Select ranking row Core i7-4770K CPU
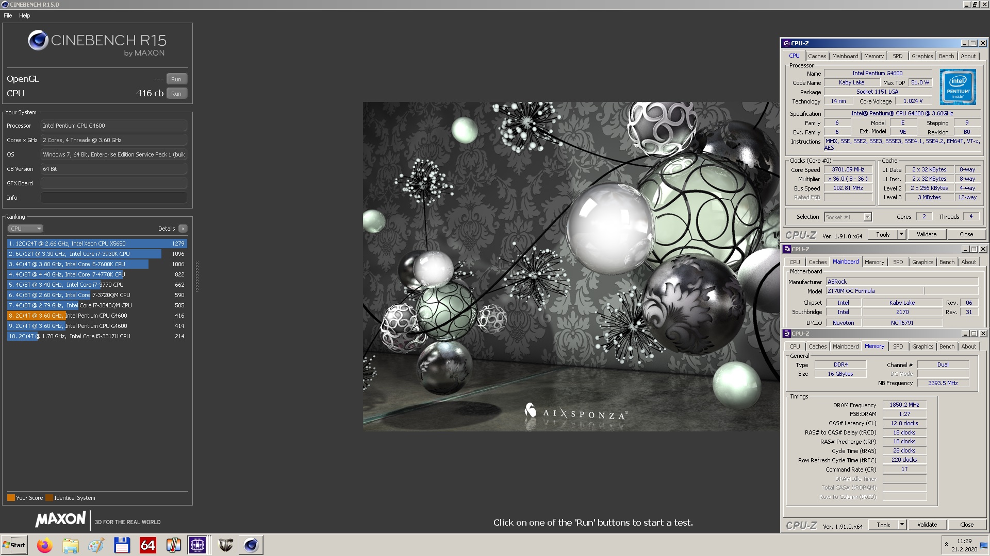 pos(97,274)
